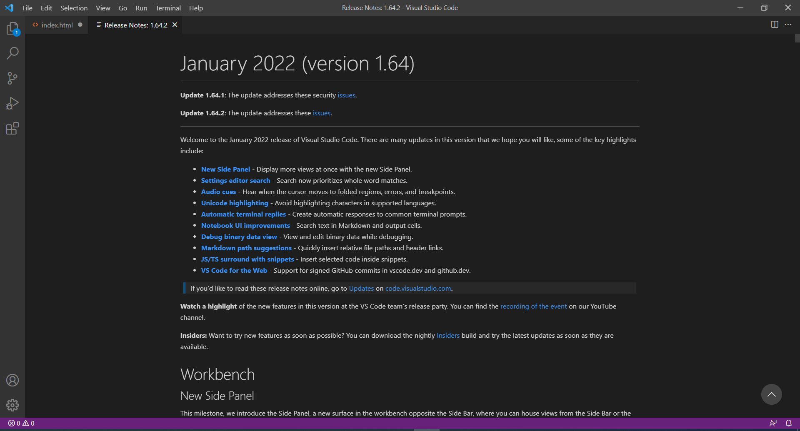Close the Release Notes tab
Viewport: 800px width, 431px height.
pyautogui.click(x=175, y=25)
